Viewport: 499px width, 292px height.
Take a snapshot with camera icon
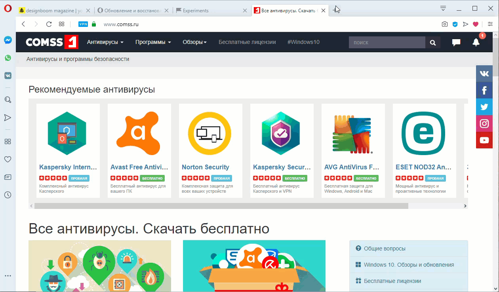445,24
